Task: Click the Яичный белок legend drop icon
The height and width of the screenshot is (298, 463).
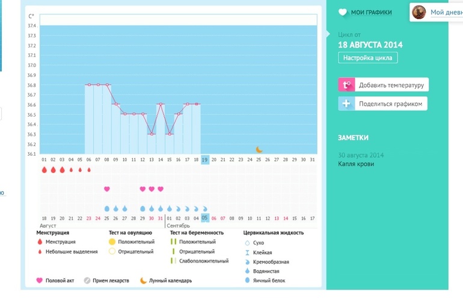Action: tap(247, 280)
